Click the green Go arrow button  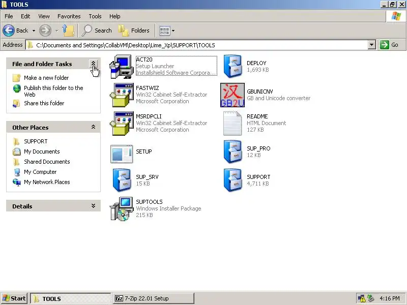point(385,45)
